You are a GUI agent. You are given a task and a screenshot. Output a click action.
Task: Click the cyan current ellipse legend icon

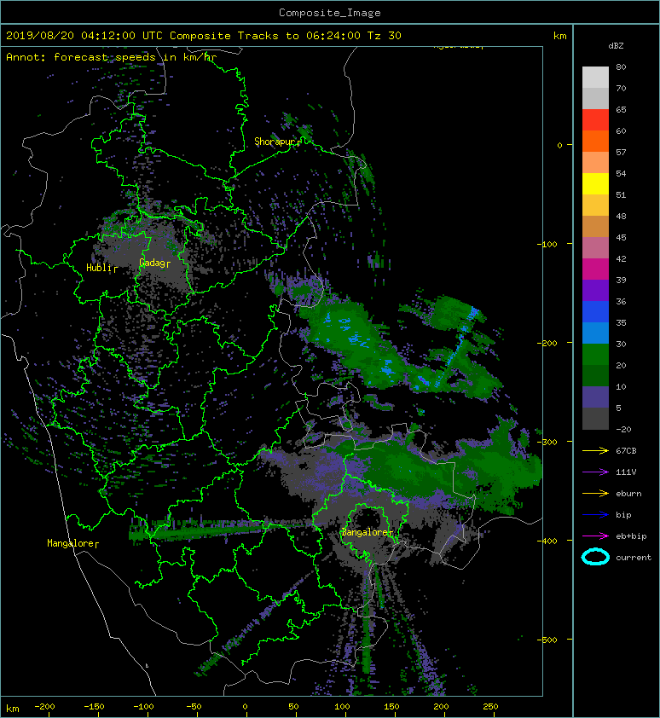[x=595, y=557]
